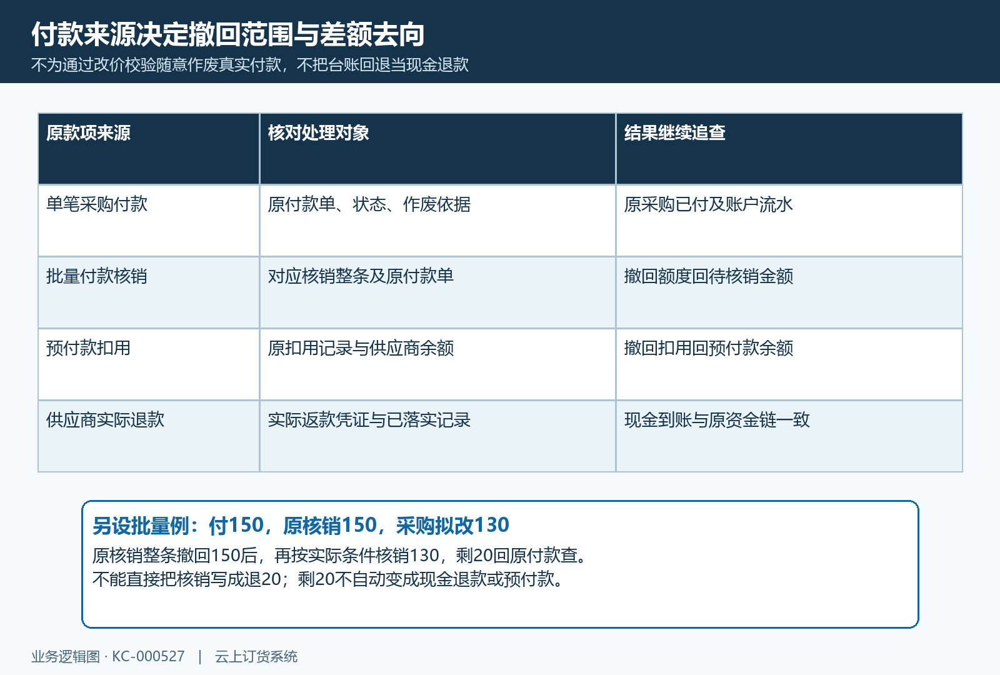Click the column header 结果继续追查
The width and height of the screenshot is (1000, 675).
(x=789, y=149)
